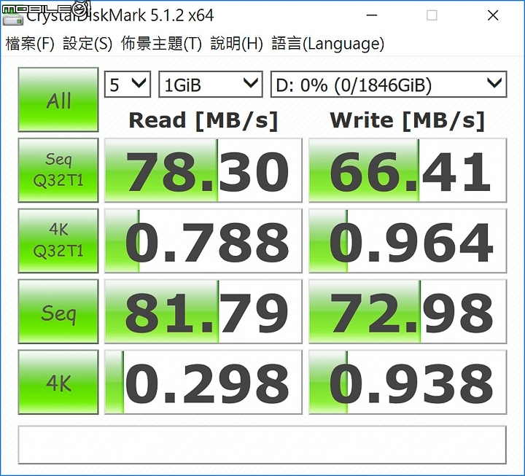The height and width of the screenshot is (476, 525).
Task: Open the 設定(S) menu
Action: 87,44
